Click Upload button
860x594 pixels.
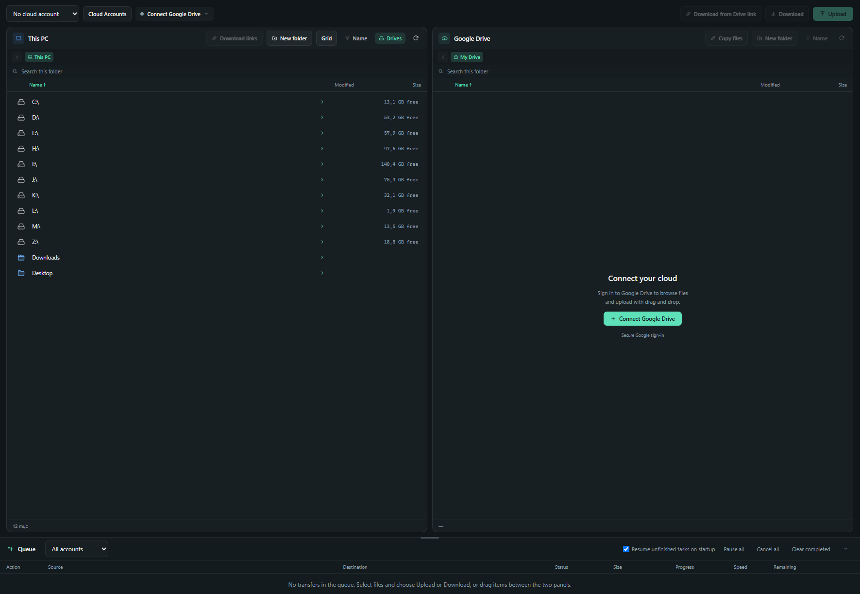pos(833,14)
